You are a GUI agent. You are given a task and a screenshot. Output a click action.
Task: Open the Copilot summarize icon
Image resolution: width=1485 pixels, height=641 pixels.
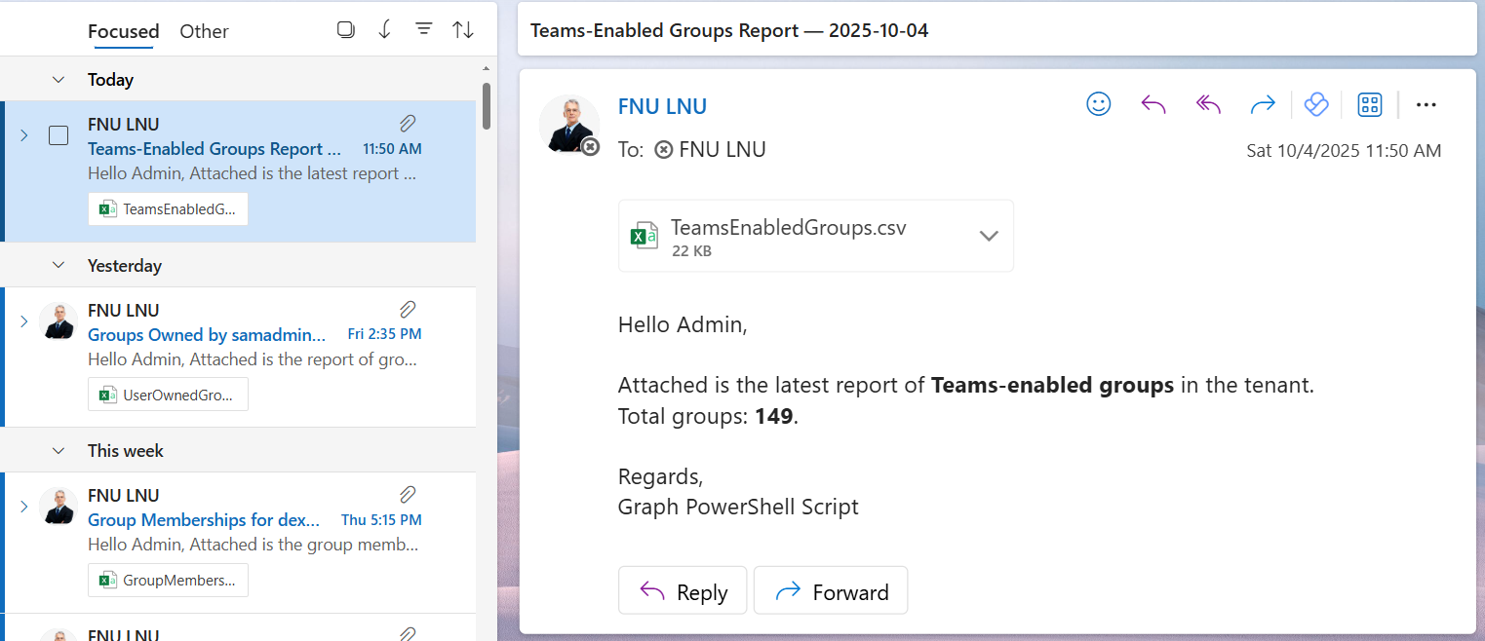tap(1316, 104)
